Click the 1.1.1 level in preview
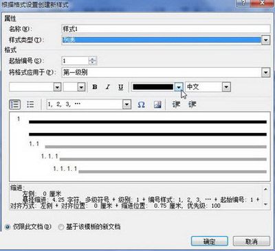 click(x=49, y=156)
